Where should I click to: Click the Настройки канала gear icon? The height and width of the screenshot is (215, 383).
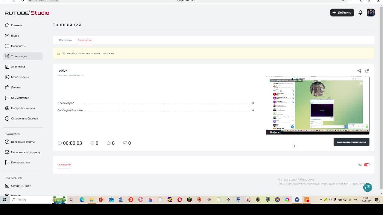(x=7, y=108)
